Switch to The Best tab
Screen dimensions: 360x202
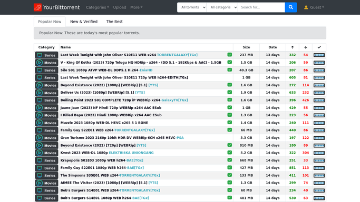click(x=114, y=22)
